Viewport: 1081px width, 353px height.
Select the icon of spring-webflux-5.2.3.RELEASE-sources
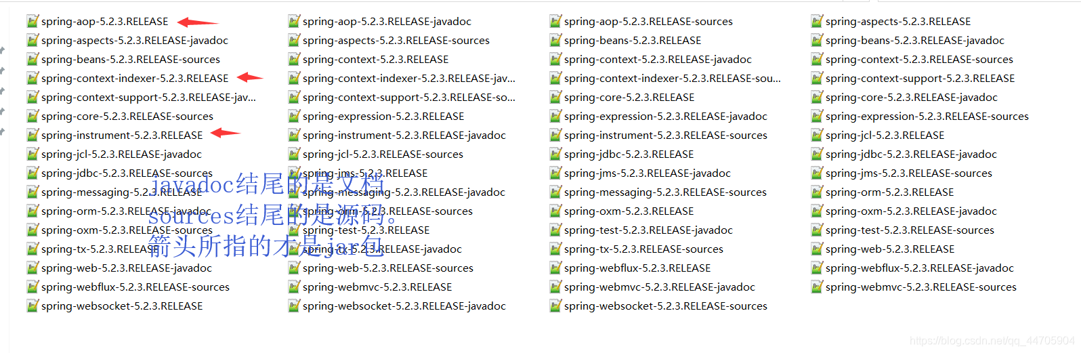click(33, 287)
